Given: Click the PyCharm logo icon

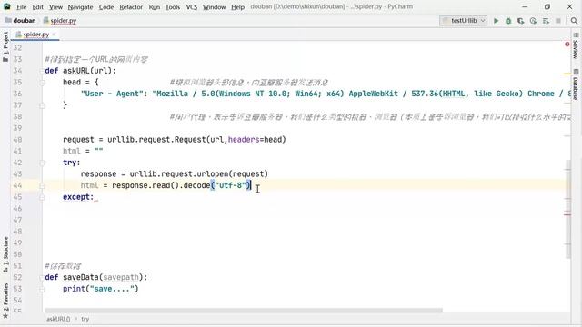Looking at the screenshot, I should (x=7, y=6).
